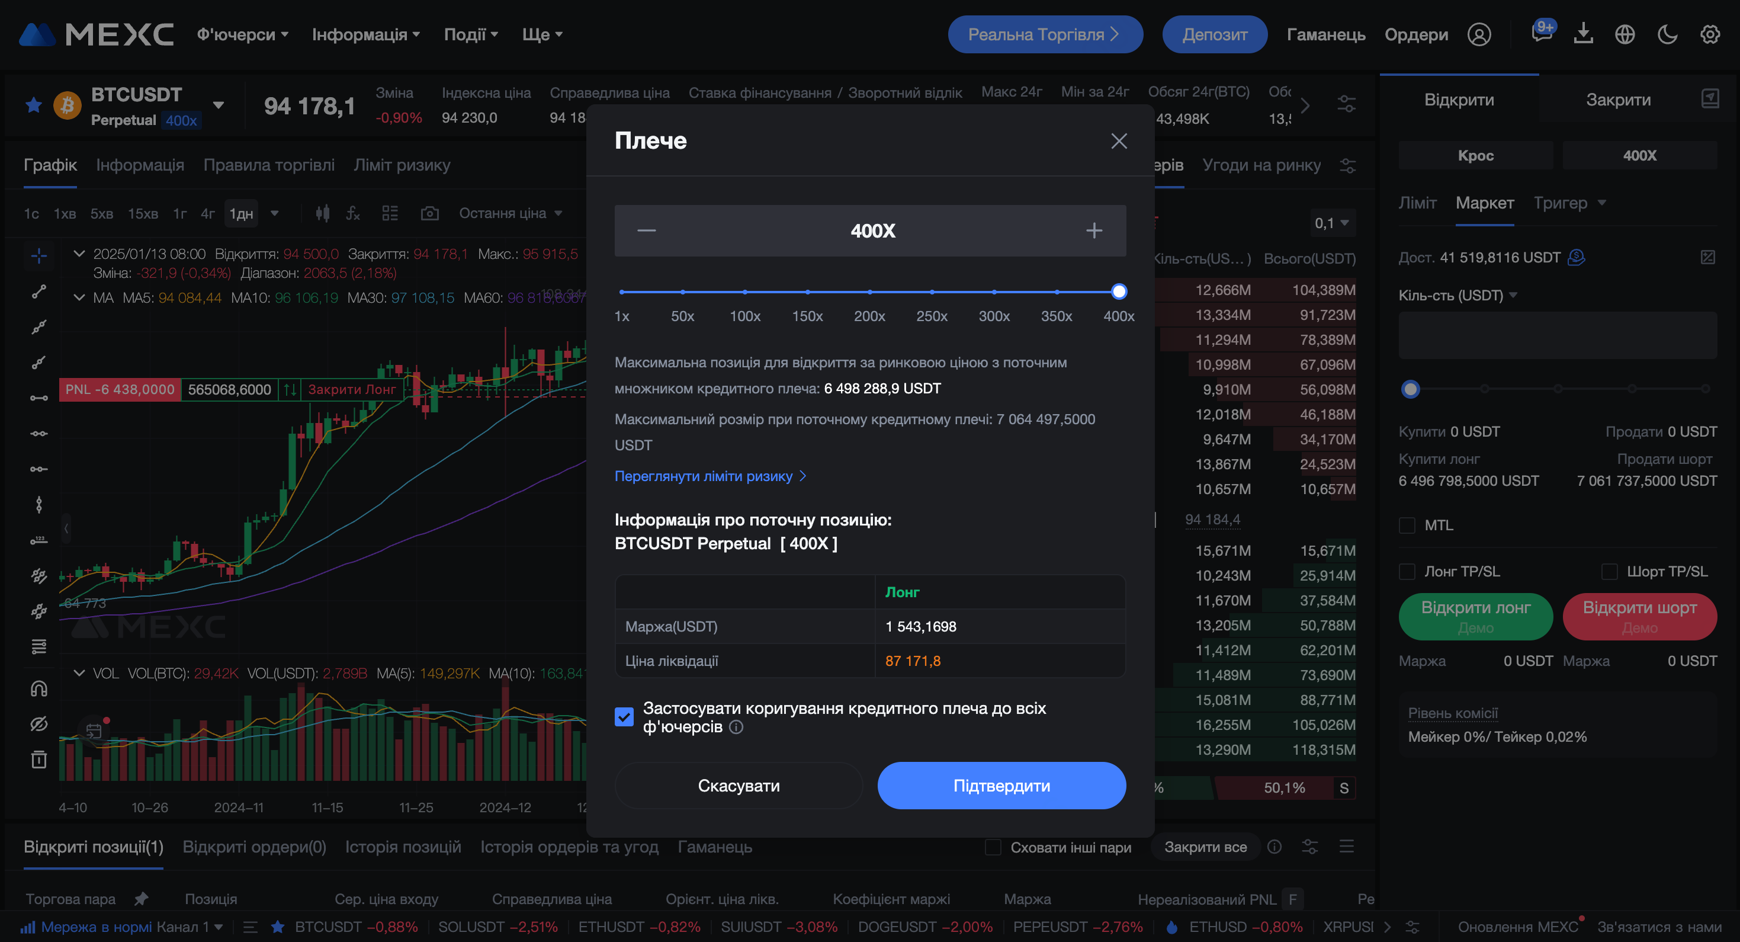
Task: Open the indicators fx icon
Action: click(x=352, y=213)
